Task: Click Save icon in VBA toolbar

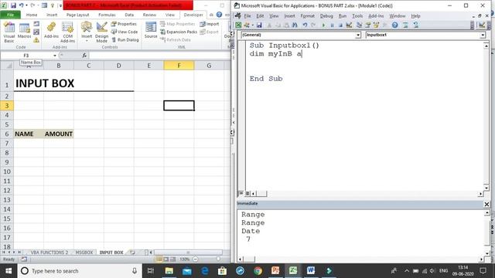Action: (x=259, y=25)
